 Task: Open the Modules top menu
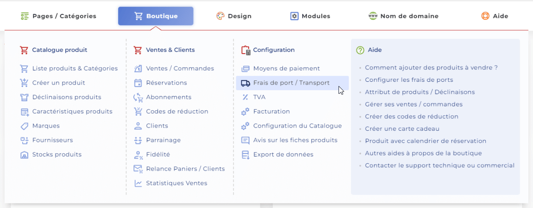[x=310, y=16]
